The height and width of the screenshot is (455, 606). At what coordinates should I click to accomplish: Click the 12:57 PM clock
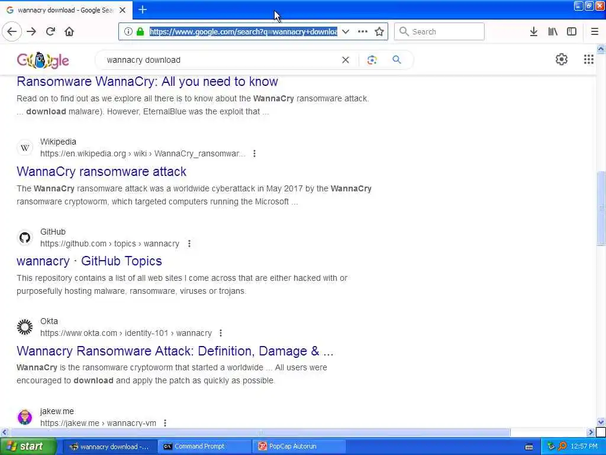[x=584, y=447]
